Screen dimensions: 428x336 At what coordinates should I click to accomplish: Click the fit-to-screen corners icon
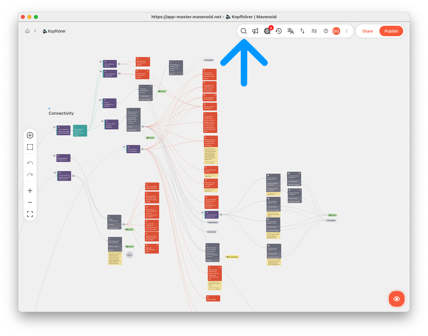[x=30, y=214]
